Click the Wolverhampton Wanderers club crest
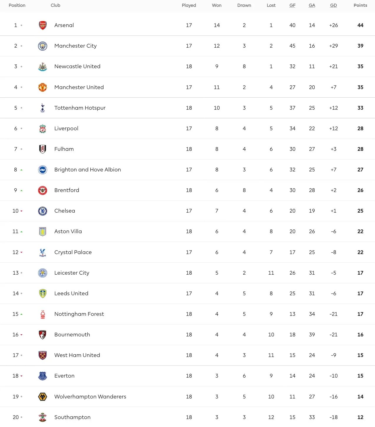The width and height of the screenshot is (375, 427). [43, 397]
